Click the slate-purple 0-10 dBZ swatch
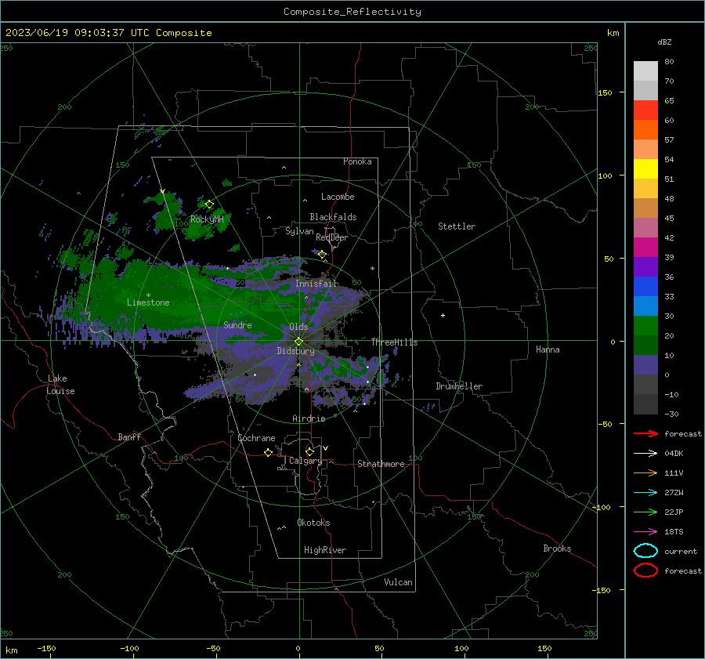Screen dimensions: 705x659 tap(645, 365)
